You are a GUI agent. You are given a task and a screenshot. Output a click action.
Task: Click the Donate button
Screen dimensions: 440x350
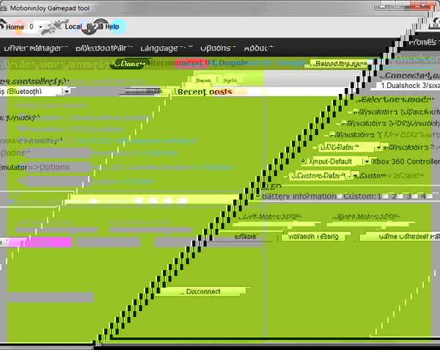coord(131,64)
